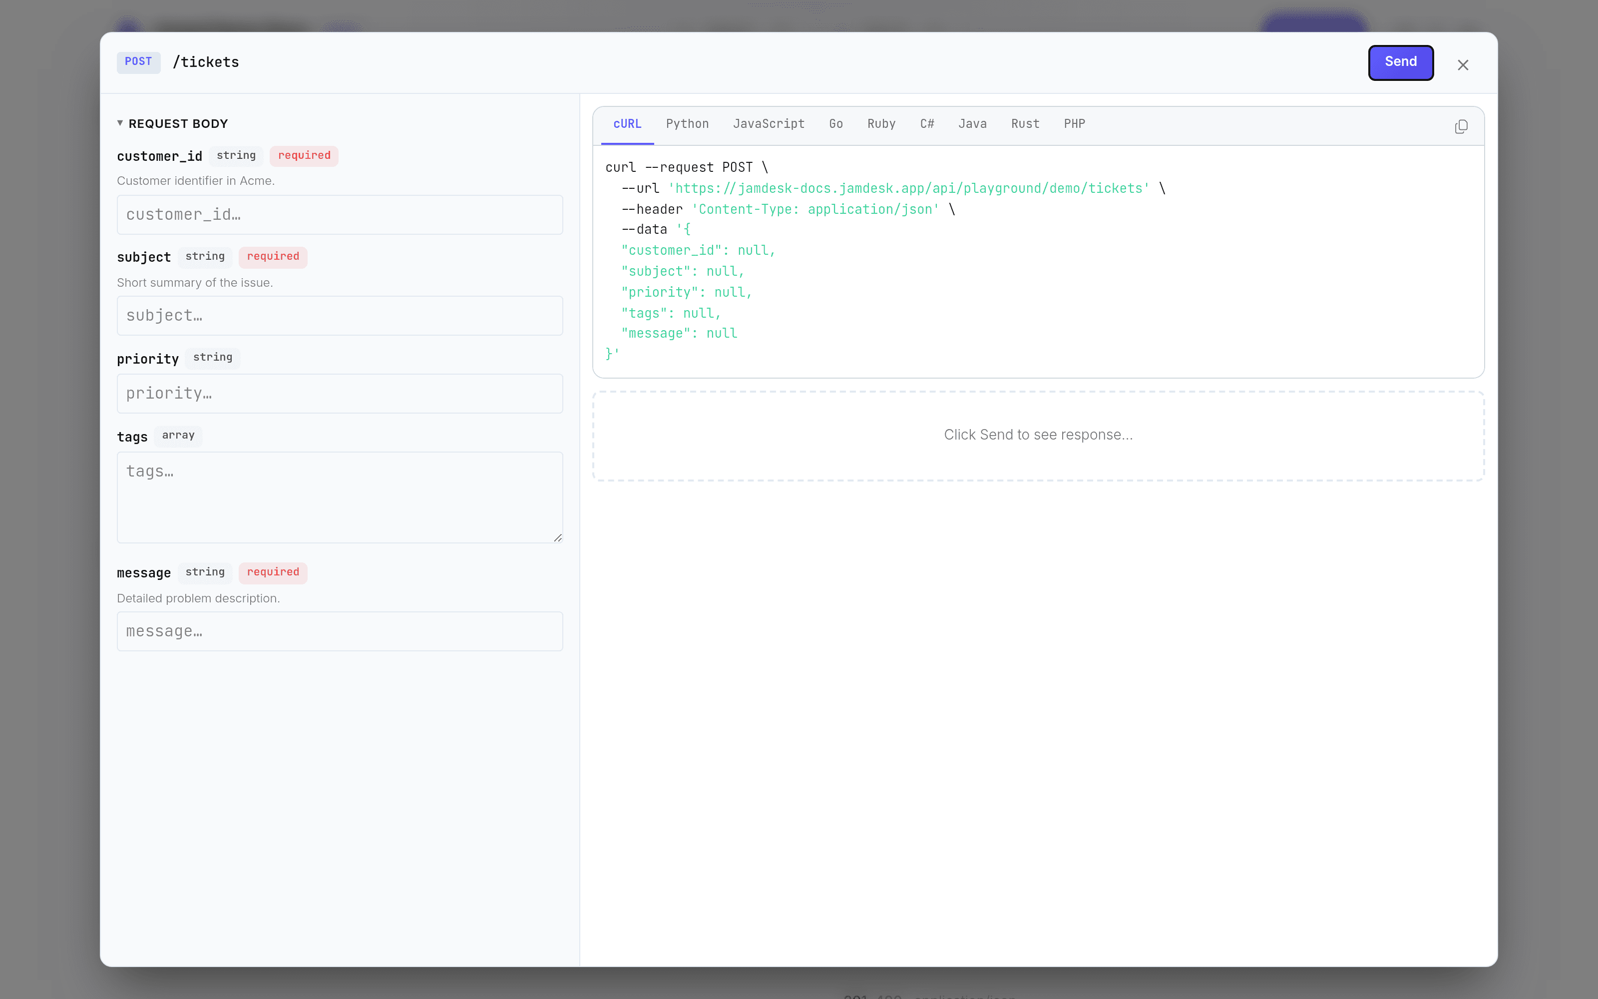This screenshot has height=999, width=1598.
Task: Click the string type badge for message
Action: pyautogui.click(x=205, y=573)
